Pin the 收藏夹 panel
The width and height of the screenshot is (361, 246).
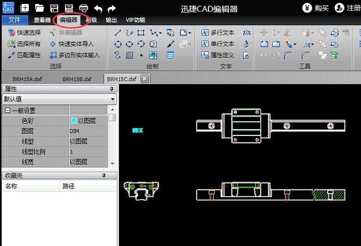pyautogui.click(x=104, y=175)
